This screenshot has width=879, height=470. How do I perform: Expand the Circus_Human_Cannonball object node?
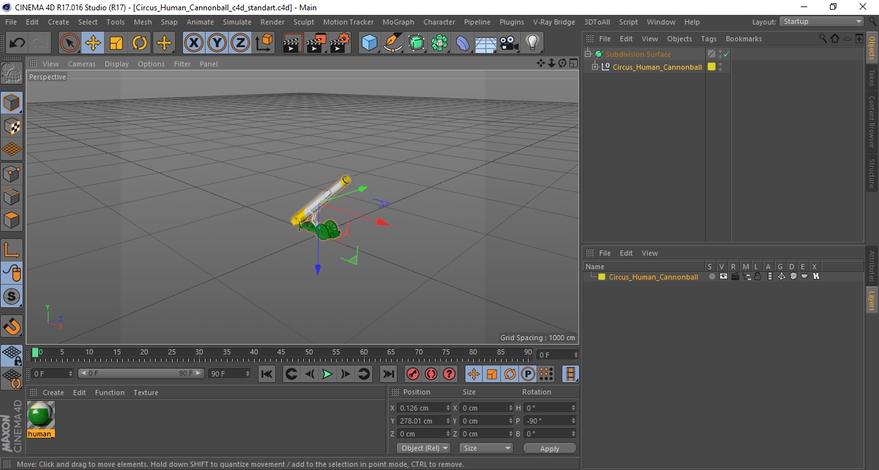point(595,66)
